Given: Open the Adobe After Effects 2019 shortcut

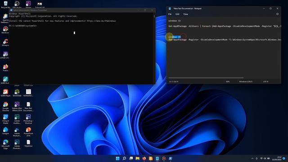Looking at the screenshot, I should coord(17,107).
